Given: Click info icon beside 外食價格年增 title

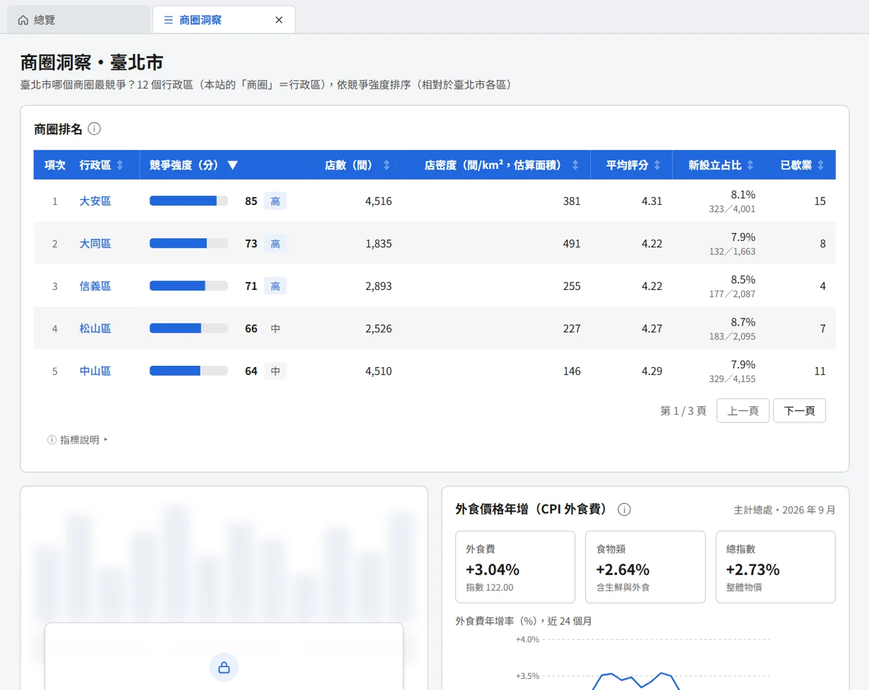Looking at the screenshot, I should (x=624, y=509).
